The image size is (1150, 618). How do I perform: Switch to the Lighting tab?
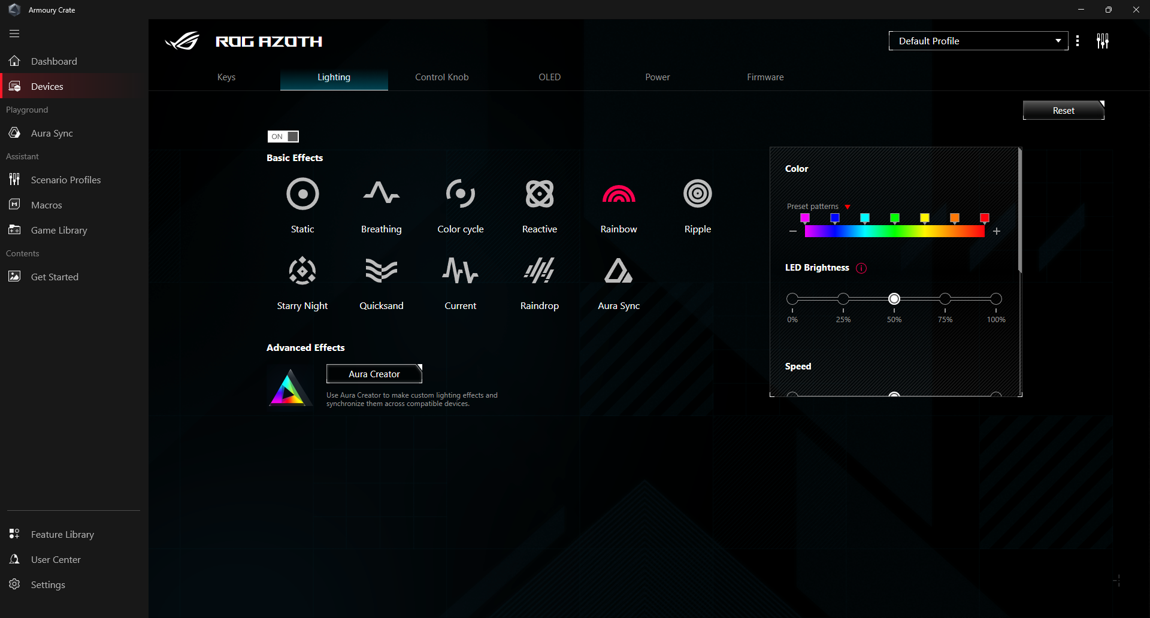click(334, 77)
